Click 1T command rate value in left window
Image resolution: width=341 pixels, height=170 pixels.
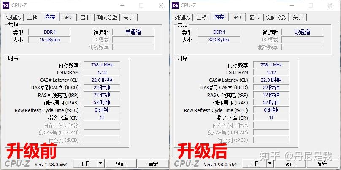tap(102, 117)
